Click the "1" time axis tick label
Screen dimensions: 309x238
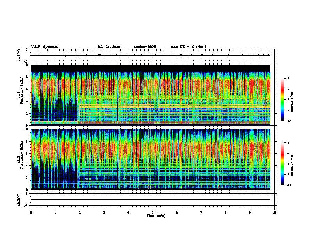point(55,212)
